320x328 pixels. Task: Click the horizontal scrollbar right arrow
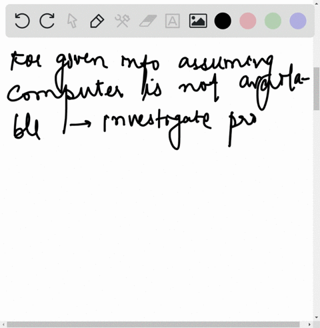coord(309,325)
